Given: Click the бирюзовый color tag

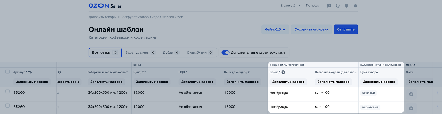Looking at the screenshot, I should tap(370, 107).
